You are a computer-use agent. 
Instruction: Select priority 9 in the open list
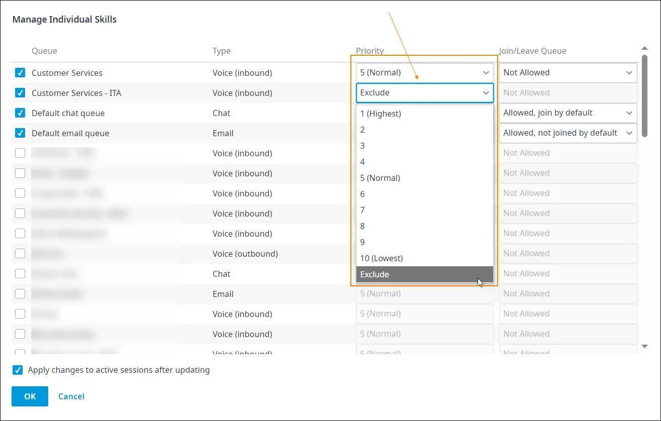pos(425,242)
